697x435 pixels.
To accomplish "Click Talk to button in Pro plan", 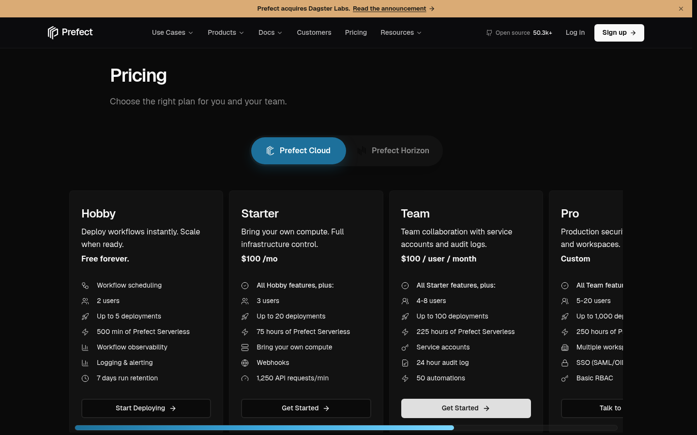I will 592,408.
